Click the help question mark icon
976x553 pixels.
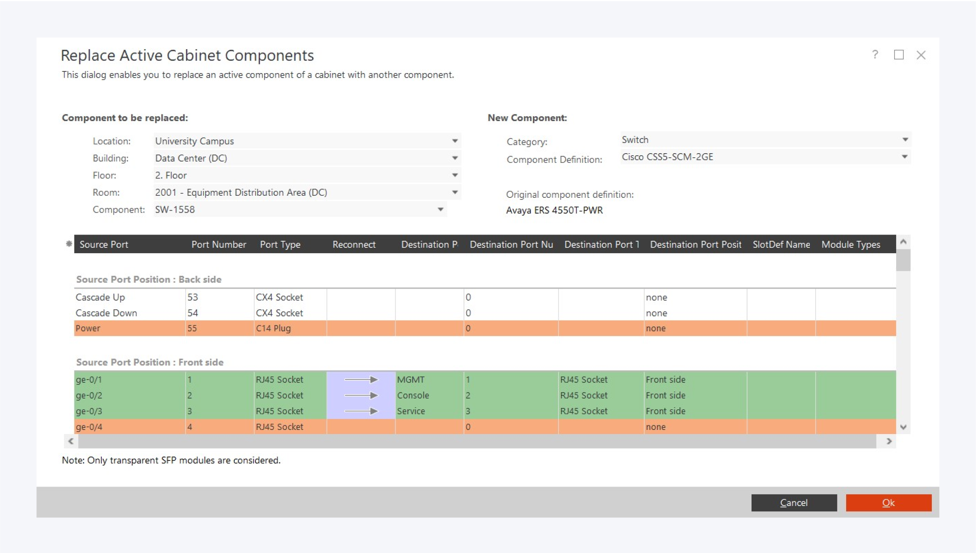(875, 55)
